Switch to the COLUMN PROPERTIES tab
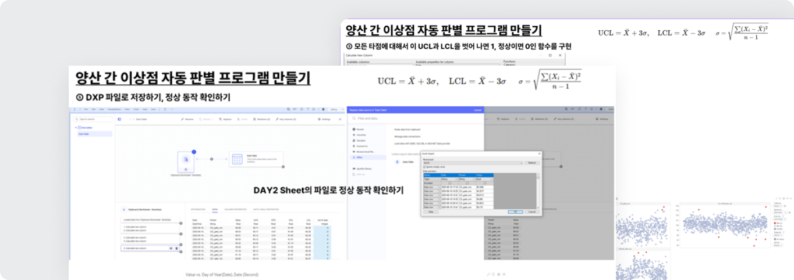Viewport: 794px width, 280px height. pyautogui.click(x=235, y=208)
